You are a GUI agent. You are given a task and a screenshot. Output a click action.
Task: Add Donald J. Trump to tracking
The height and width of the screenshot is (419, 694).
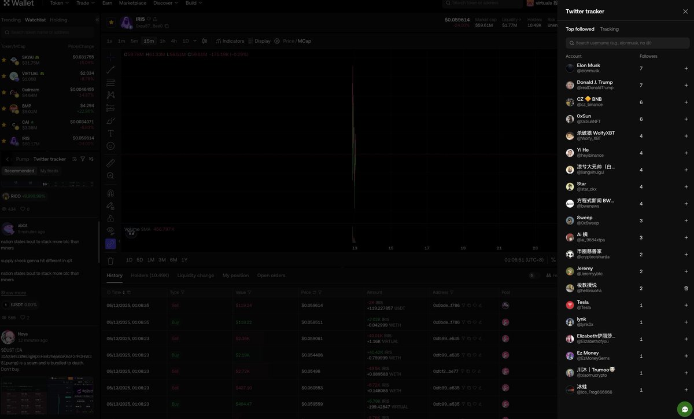pos(686,85)
